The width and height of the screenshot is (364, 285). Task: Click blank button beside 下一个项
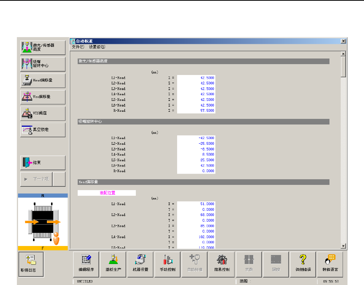click(x=59, y=179)
